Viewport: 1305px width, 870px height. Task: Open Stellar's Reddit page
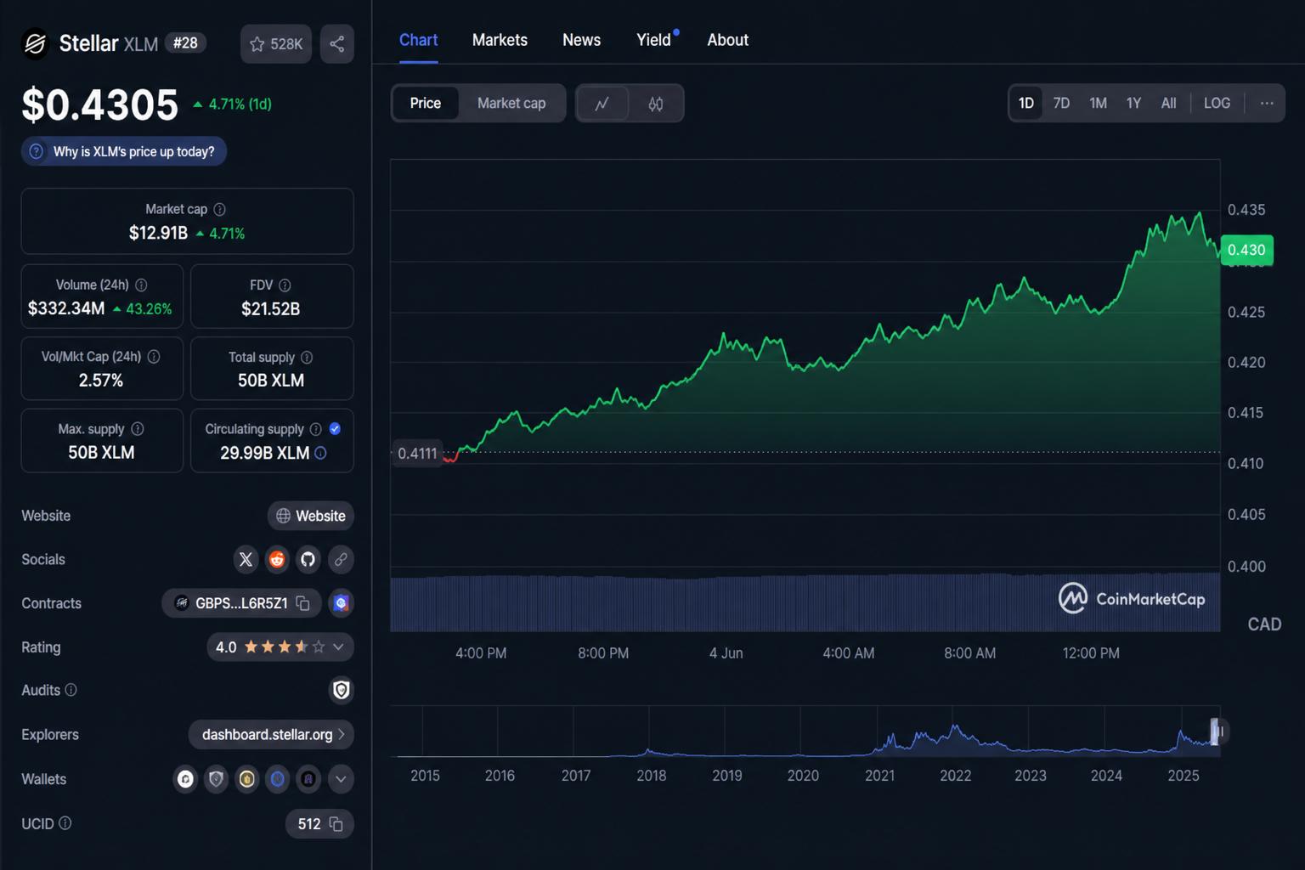tap(277, 559)
